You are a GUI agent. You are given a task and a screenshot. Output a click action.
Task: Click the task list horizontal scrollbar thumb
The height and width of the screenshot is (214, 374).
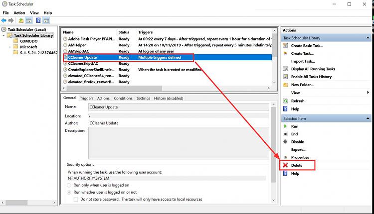tap(114, 88)
